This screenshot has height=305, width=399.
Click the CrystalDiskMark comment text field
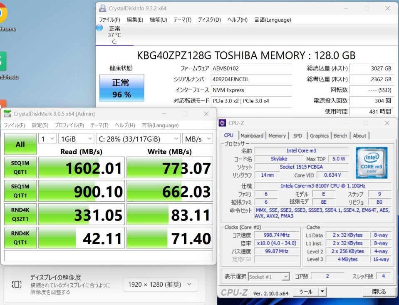[109, 256]
